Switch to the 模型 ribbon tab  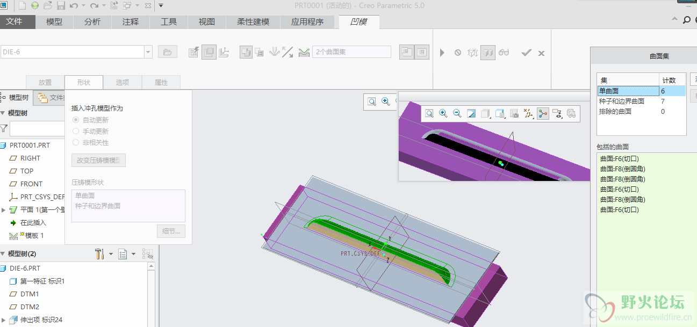(54, 22)
